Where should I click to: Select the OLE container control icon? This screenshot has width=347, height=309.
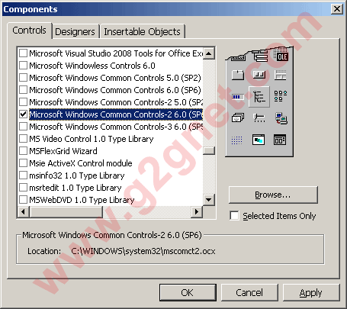[x=280, y=55]
